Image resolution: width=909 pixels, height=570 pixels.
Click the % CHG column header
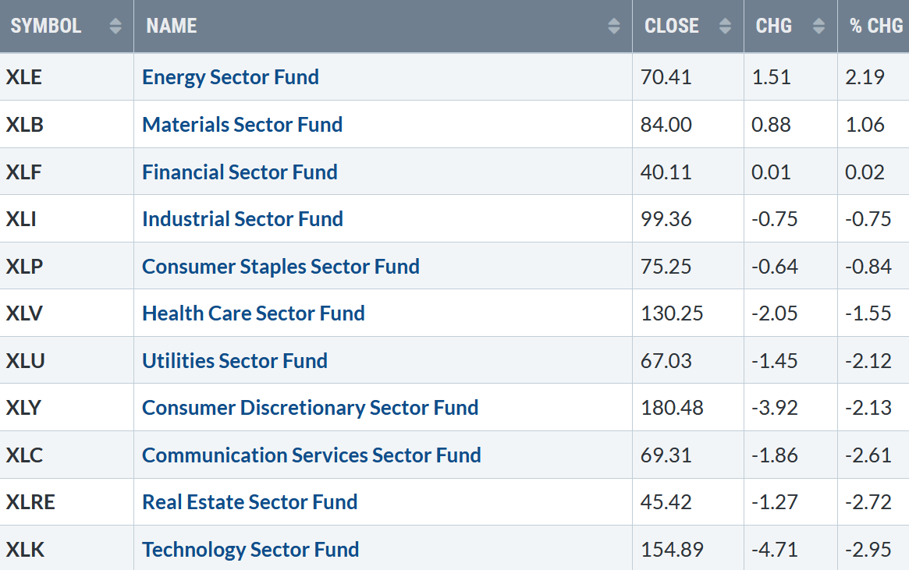(875, 26)
